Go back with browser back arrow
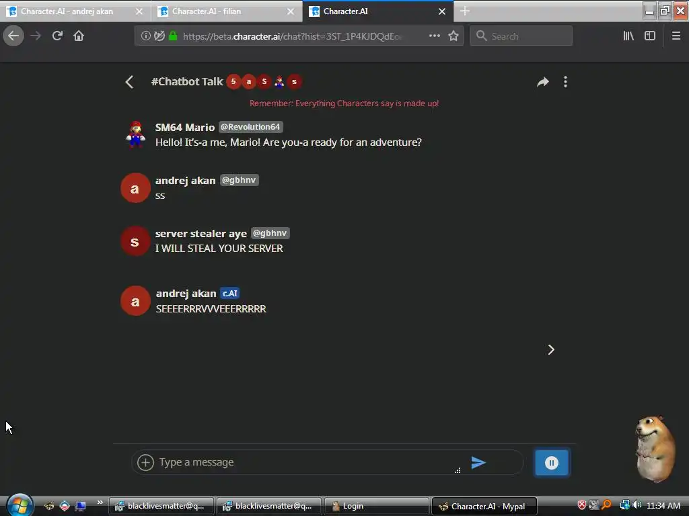Screen dimensions: 689x516 coord(13,36)
